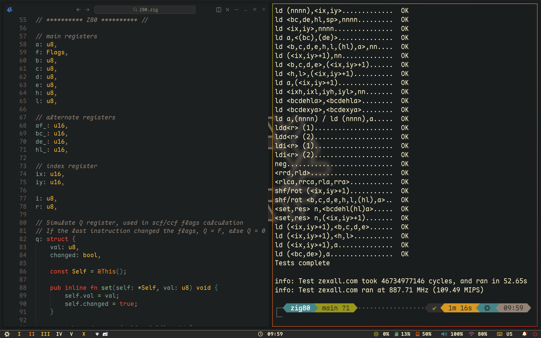Open launcher gear icon in taskbar
The image size is (541, 338).
click(7, 334)
